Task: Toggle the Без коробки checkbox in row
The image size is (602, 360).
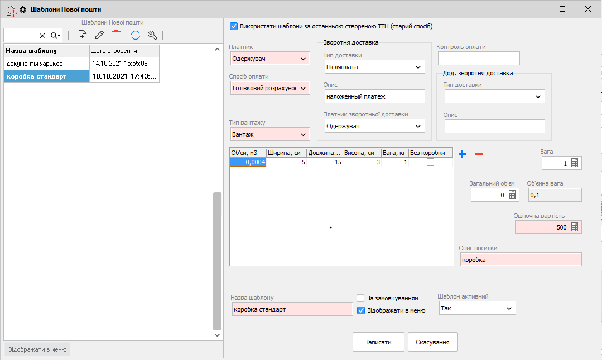Action: tap(430, 162)
